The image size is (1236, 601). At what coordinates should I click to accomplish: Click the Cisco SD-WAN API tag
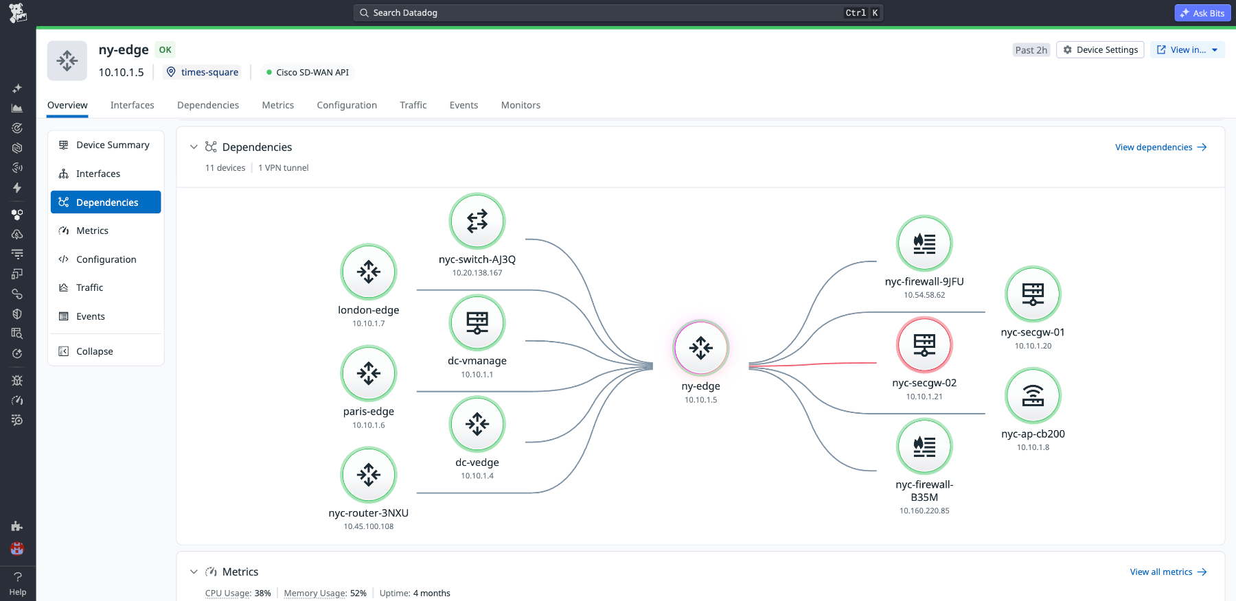coord(308,72)
